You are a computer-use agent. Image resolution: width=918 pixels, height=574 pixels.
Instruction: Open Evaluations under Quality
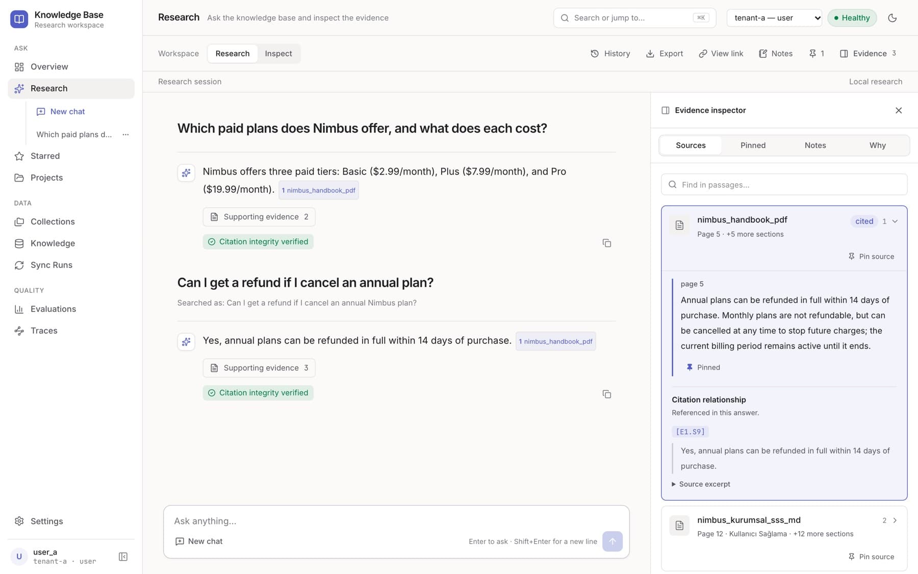(71, 309)
